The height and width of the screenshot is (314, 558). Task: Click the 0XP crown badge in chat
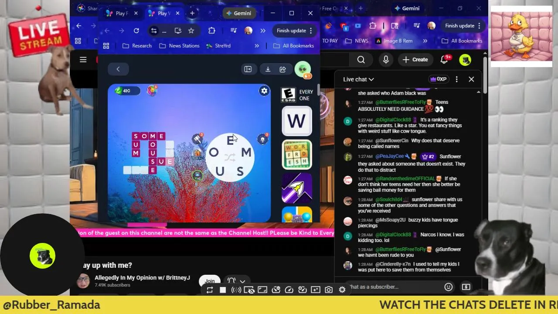point(438,79)
